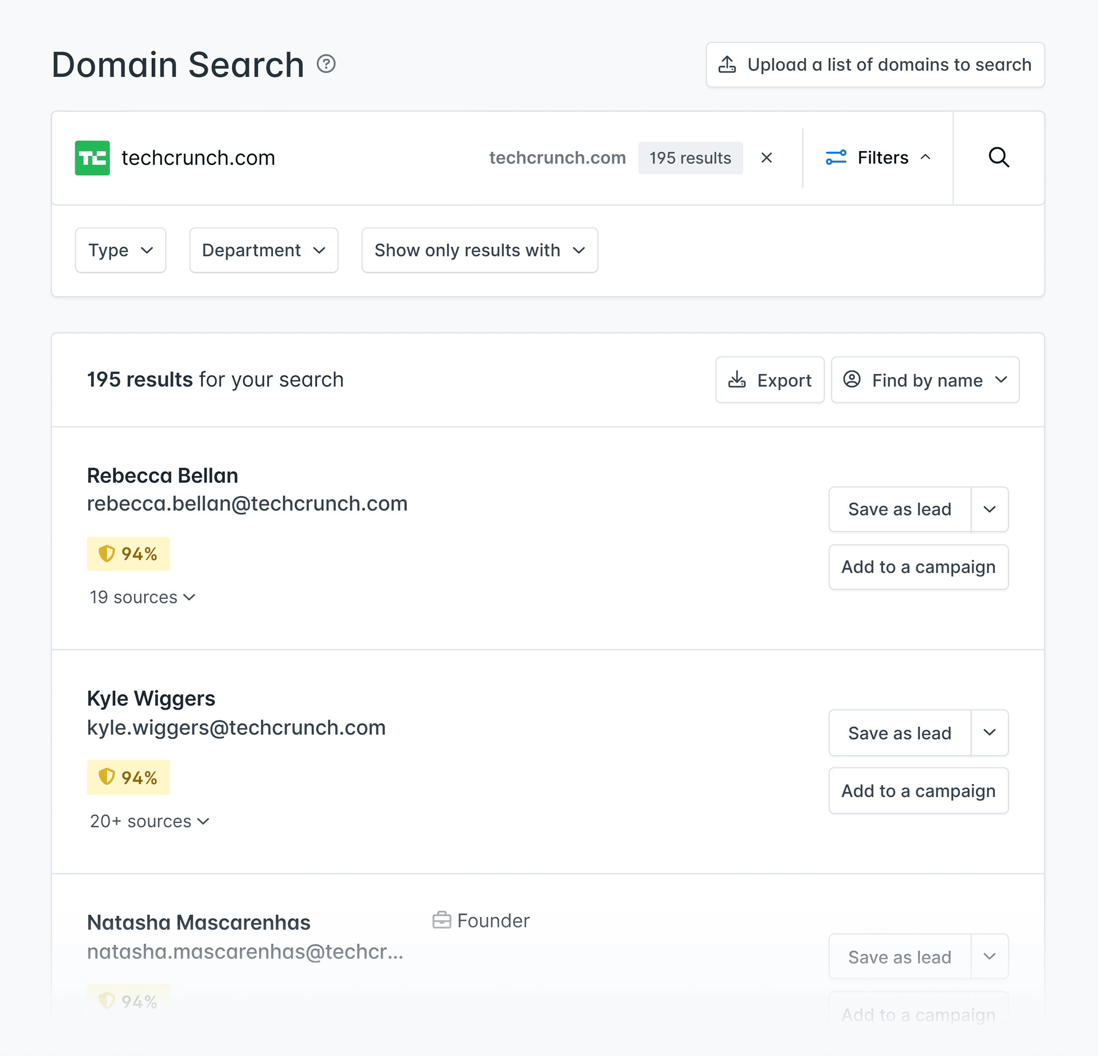Viewport: 1098px width, 1056px height.
Task: Clear the techcrunch.com query with the X icon
Action: 766,157
